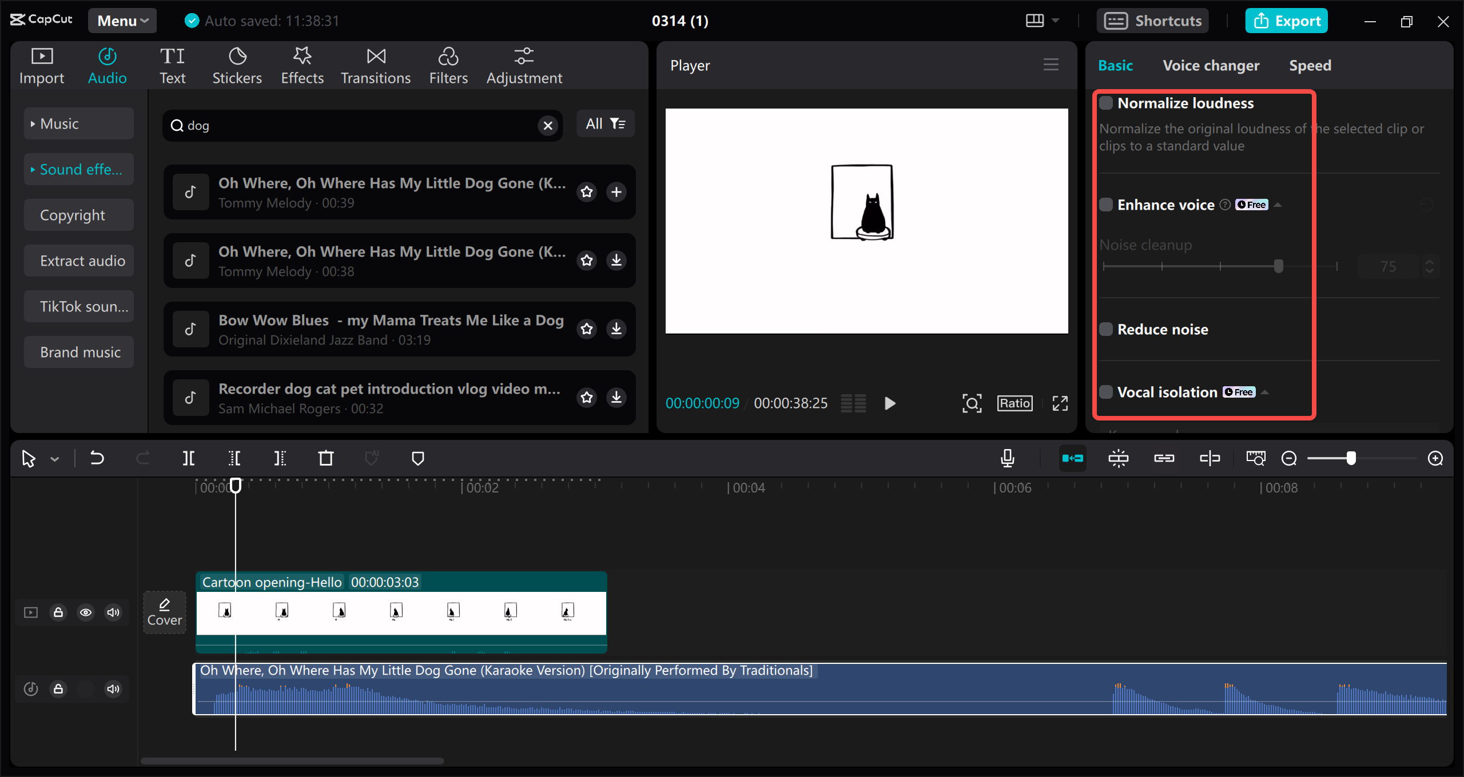Expand the Sound effects category
Viewport: 1464px width, 777px height.
click(78, 169)
